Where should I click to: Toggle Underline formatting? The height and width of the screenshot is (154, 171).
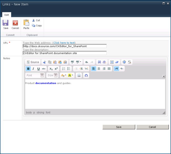tap(38, 69)
